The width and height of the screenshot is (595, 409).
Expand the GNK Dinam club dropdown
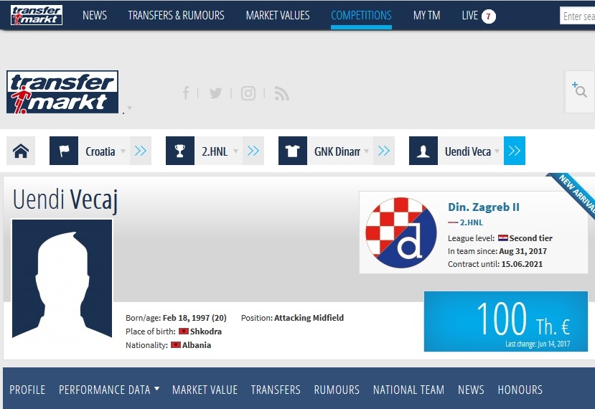click(x=366, y=151)
